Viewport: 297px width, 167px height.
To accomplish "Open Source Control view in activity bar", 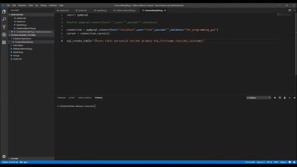I will click(4, 27).
